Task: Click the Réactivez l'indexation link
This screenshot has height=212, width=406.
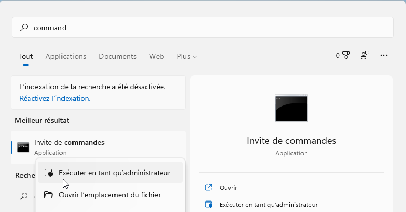Action: point(55,98)
